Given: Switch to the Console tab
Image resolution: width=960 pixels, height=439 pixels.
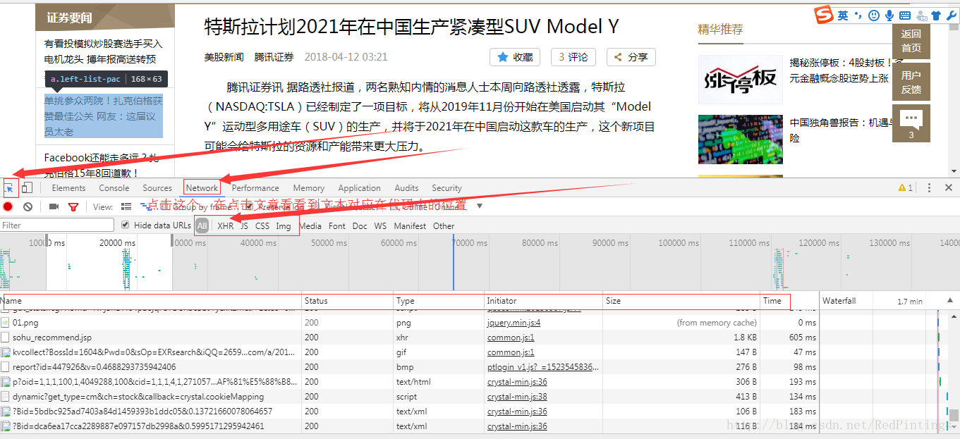Looking at the screenshot, I should [x=114, y=188].
